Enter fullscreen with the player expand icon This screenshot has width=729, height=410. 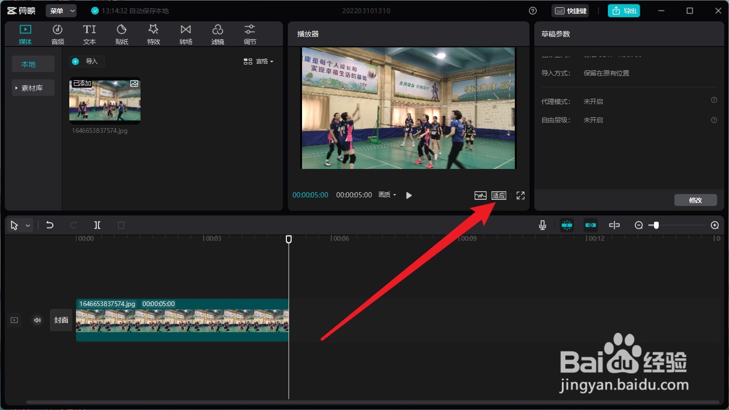520,195
